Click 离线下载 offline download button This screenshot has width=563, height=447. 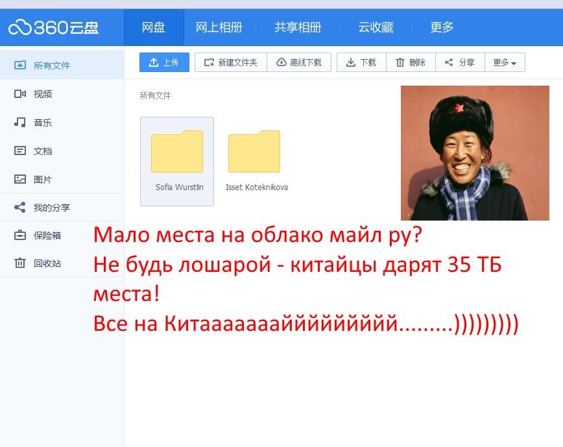pyautogui.click(x=299, y=62)
